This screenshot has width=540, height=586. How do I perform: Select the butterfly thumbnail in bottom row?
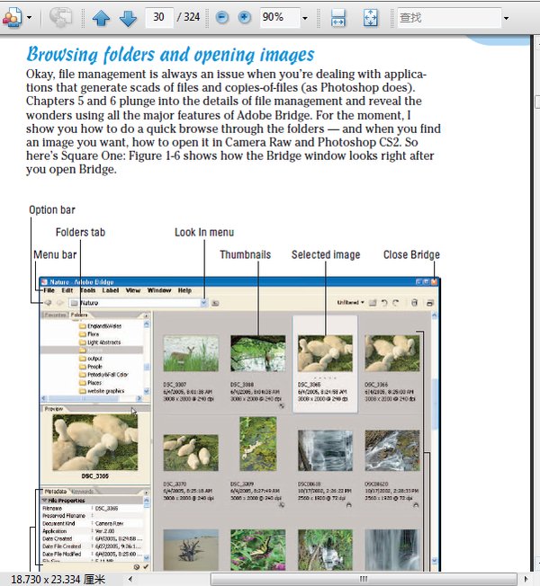pyautogui.click(x=257, y=549)
